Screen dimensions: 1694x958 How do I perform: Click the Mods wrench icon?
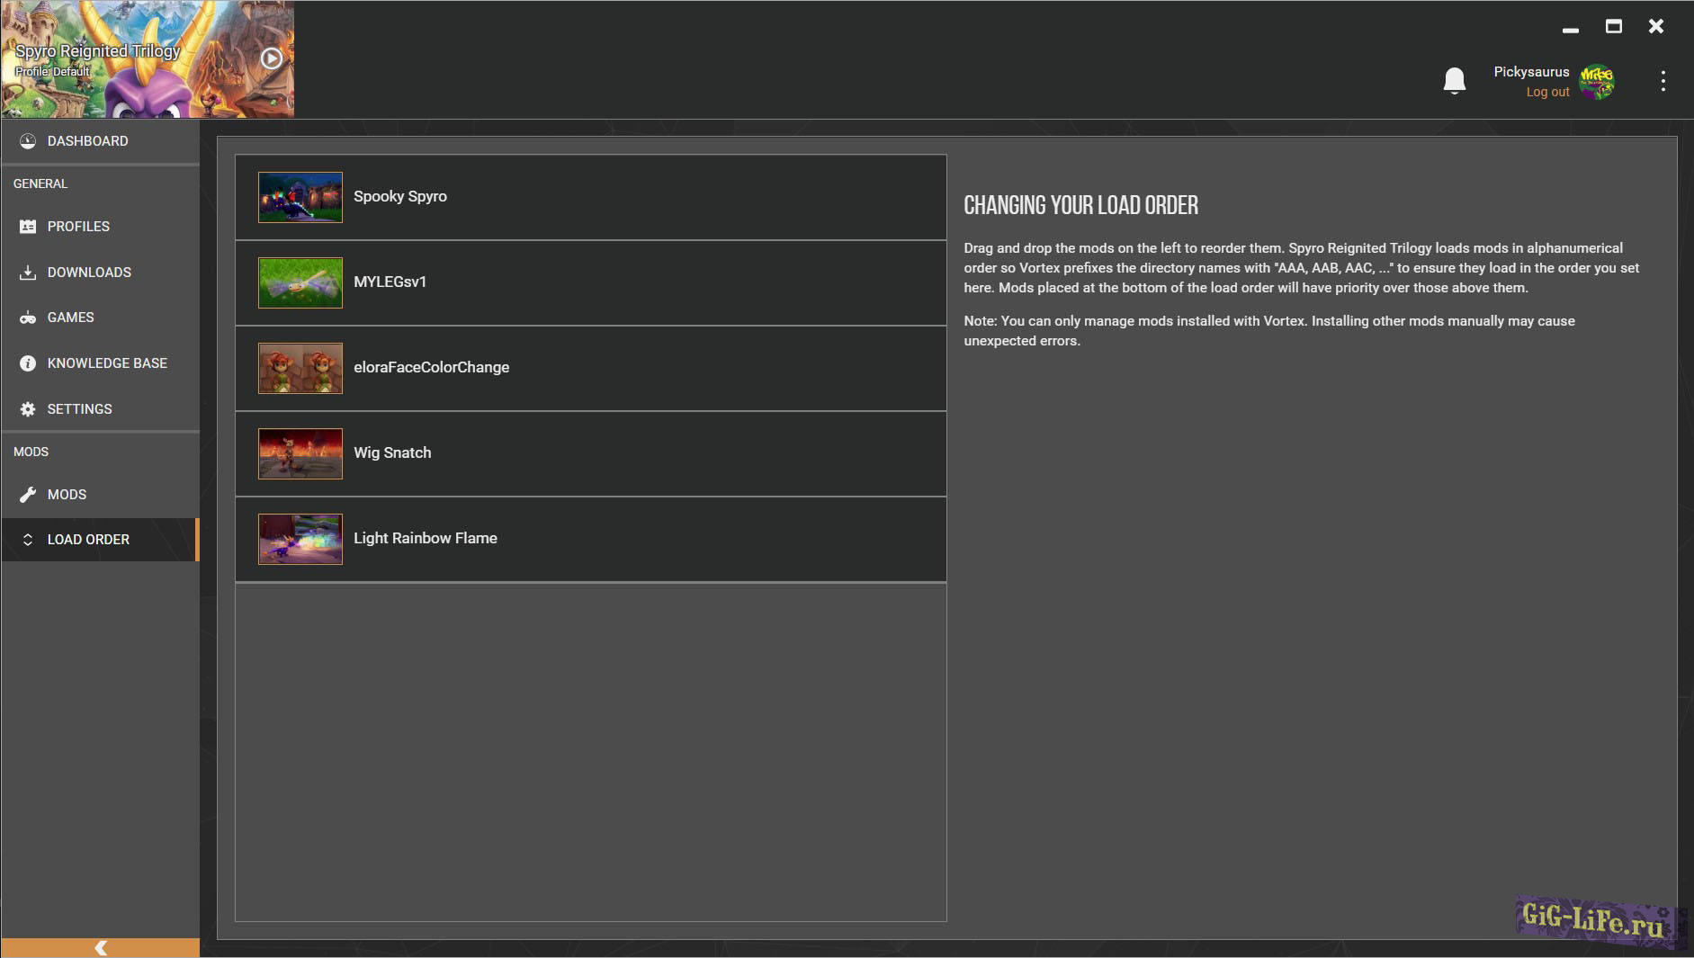28,495
